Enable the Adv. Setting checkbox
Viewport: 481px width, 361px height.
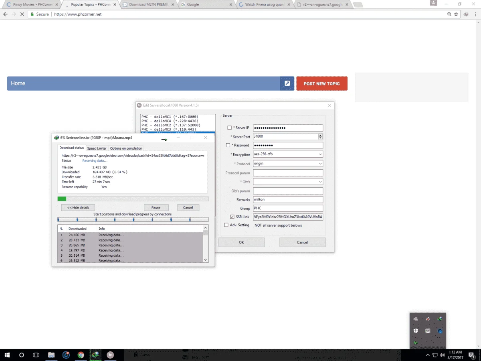point(226,225)
